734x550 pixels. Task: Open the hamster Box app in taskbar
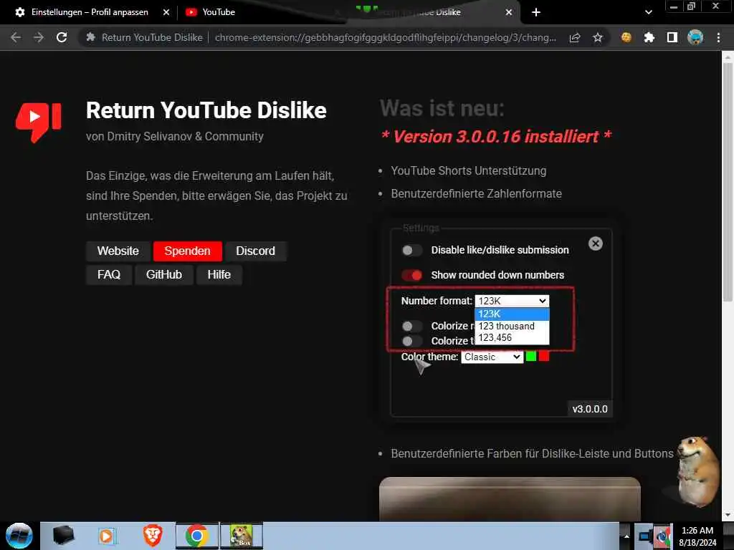(x=241, y=536)
